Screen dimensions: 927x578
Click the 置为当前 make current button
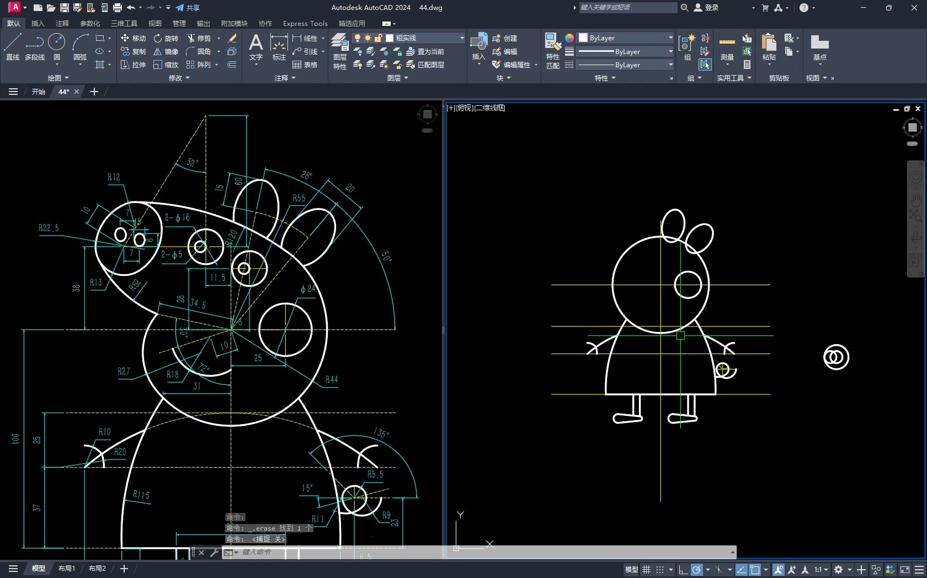click(425, 51)
